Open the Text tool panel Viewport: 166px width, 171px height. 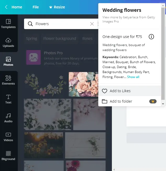point(8,99)
